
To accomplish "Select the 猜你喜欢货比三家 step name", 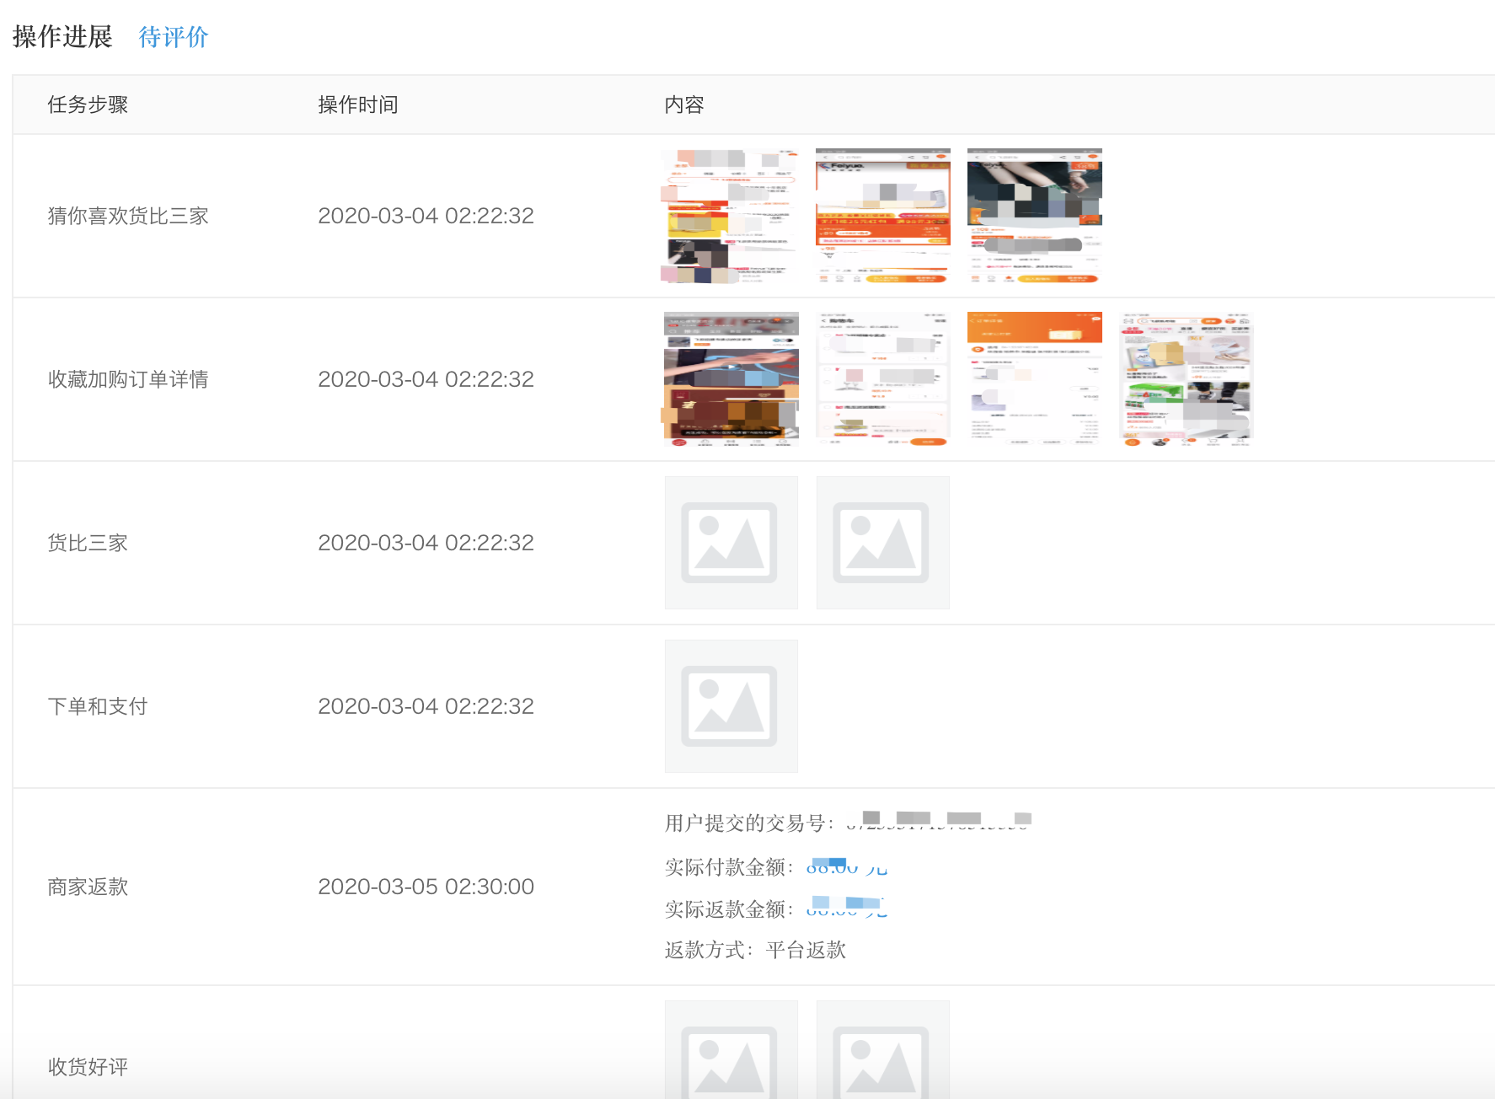I will [x=128, y=216].
